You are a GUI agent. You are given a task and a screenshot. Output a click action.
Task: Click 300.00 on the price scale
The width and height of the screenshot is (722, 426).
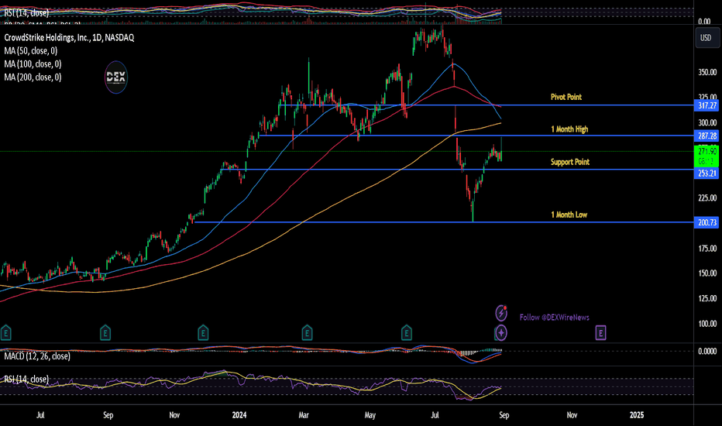click(707, 122)
